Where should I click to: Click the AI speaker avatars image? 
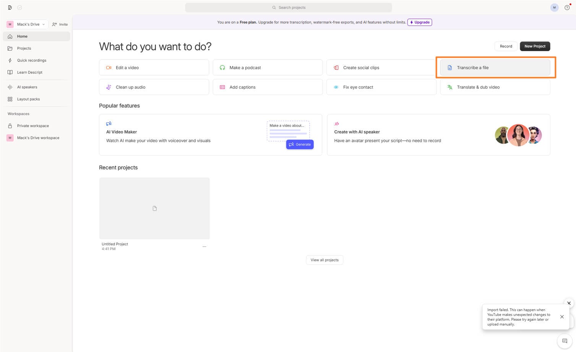coord(518,135)
